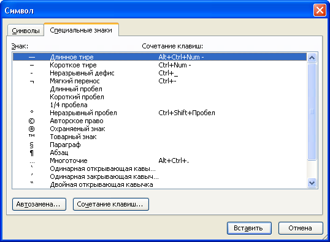This screenshot has width=330, height=242.
Task: Open the Специальные знаки tab
Action: [81, 30]
